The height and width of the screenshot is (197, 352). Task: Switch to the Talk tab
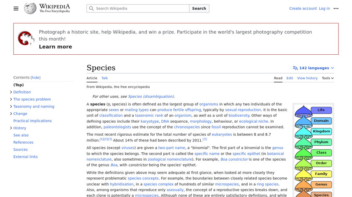point(104,78)
